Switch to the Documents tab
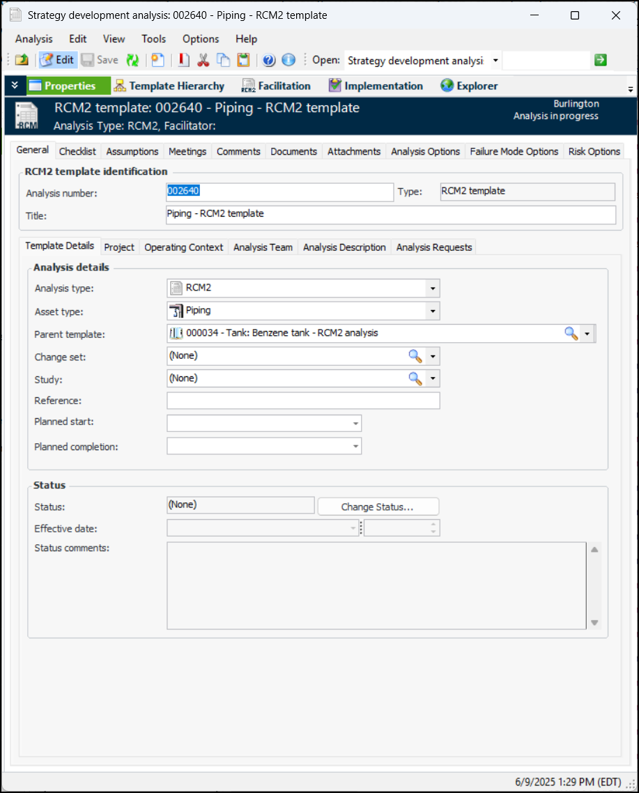The image size is (639, 793). click(x=293, y=152)
